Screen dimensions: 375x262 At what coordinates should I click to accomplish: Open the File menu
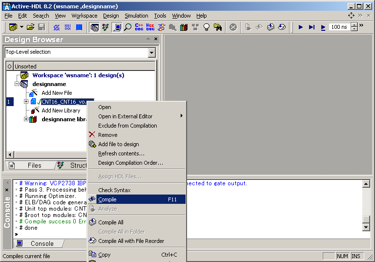[8, 16]
